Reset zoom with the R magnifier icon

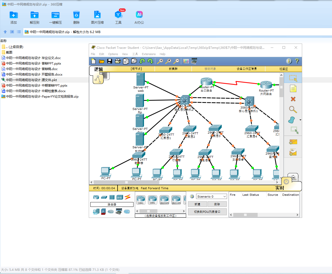(x=168, y=61)
